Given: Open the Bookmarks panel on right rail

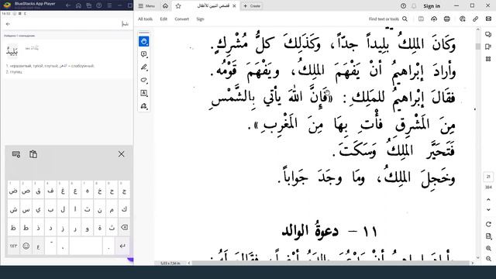Looking at the screenshot, I should pyautogui.click(x=488, y=46).
